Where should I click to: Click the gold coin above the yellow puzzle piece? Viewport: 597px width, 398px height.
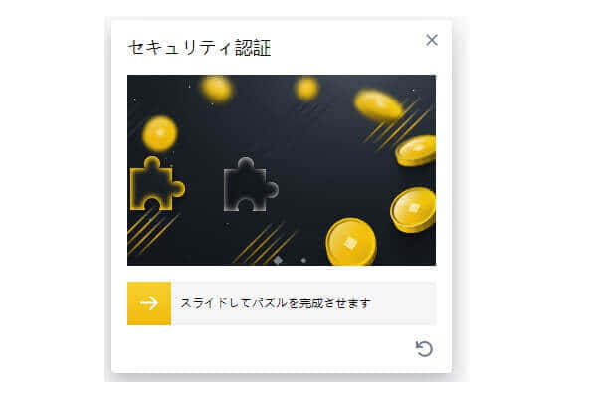pos(159,133)
